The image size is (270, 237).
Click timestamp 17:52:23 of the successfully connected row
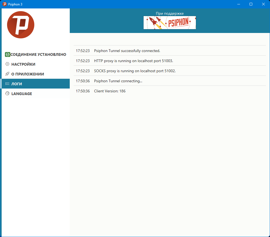pyautogui.click(x=83, y=51)
